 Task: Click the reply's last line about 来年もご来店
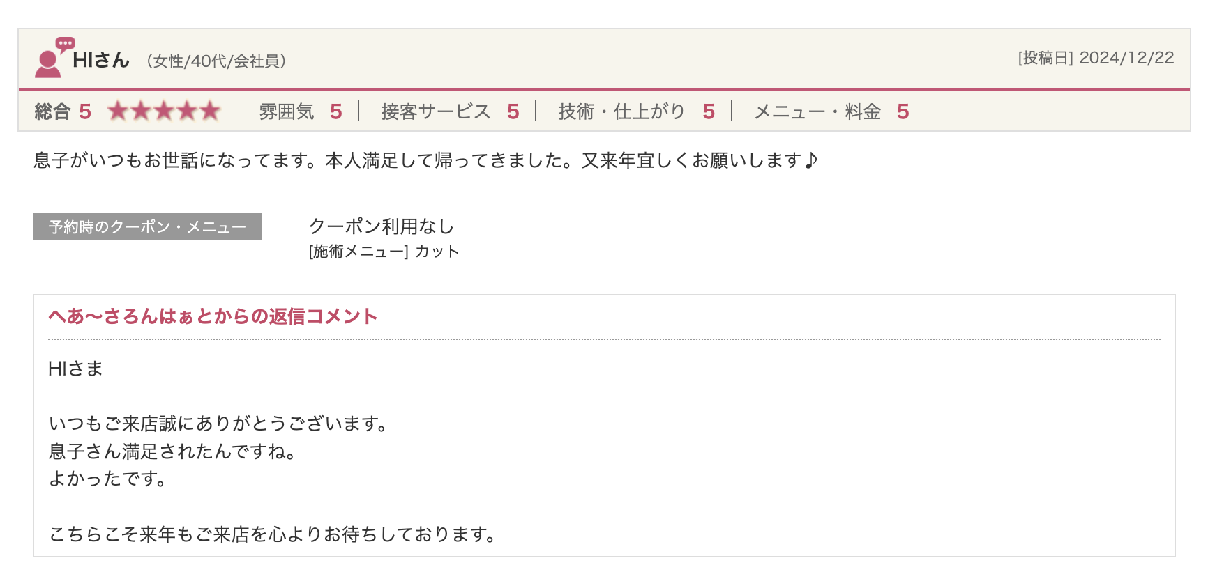pyautogui.click(x=272, y=534)
